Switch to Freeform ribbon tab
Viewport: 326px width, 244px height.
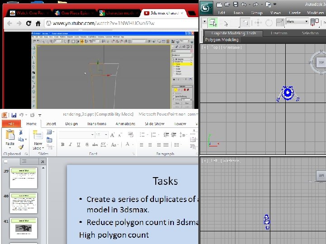[279, 33]
